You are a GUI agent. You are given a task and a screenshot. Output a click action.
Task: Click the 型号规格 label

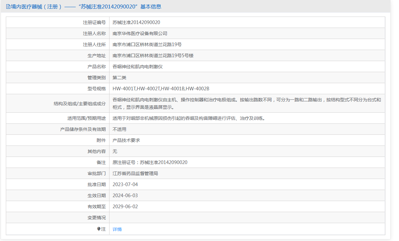click(x=97, y=89)
